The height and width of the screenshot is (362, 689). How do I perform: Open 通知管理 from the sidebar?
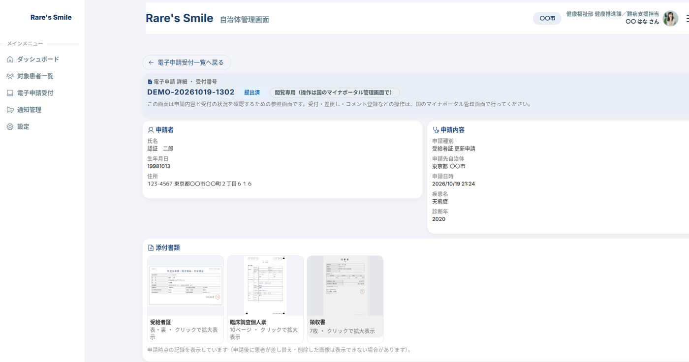click(29, 110)
